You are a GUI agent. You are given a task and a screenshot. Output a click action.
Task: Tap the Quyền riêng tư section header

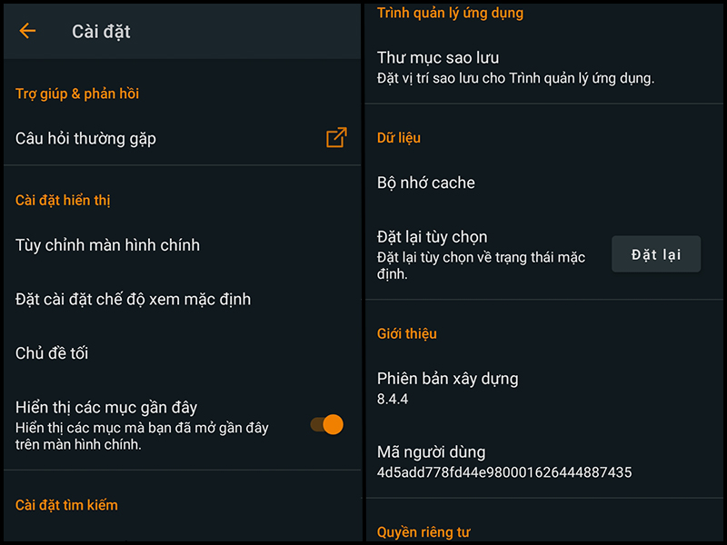(x=423, y=532)
